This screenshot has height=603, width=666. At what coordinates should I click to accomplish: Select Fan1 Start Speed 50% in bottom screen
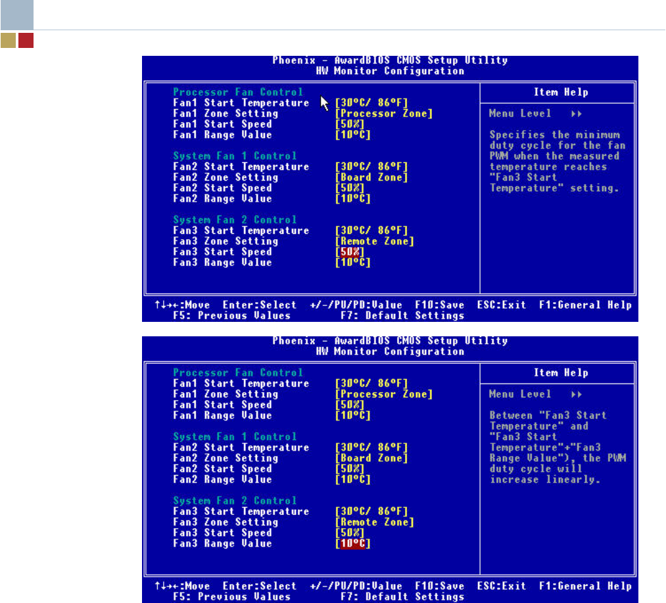tap(350, 405)
